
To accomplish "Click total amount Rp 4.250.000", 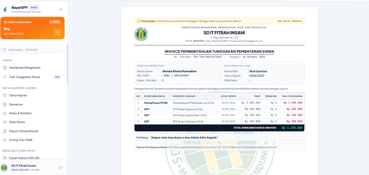I will click(292, 128).
